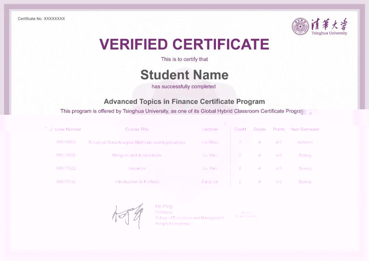
Task: Click the credit "2" in Introduction to FinTech row
Action: click(240, 182)
